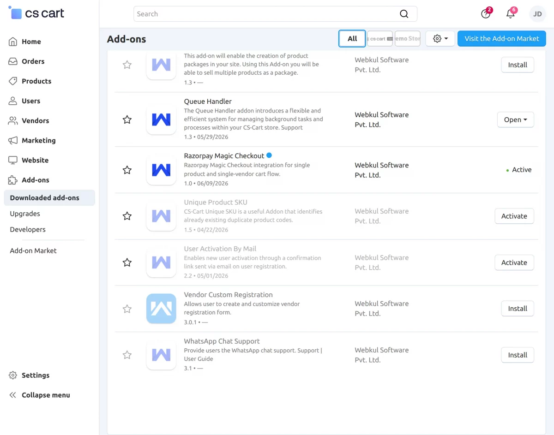
Task: Click the search magnifier icon
Action: point(404,14)
